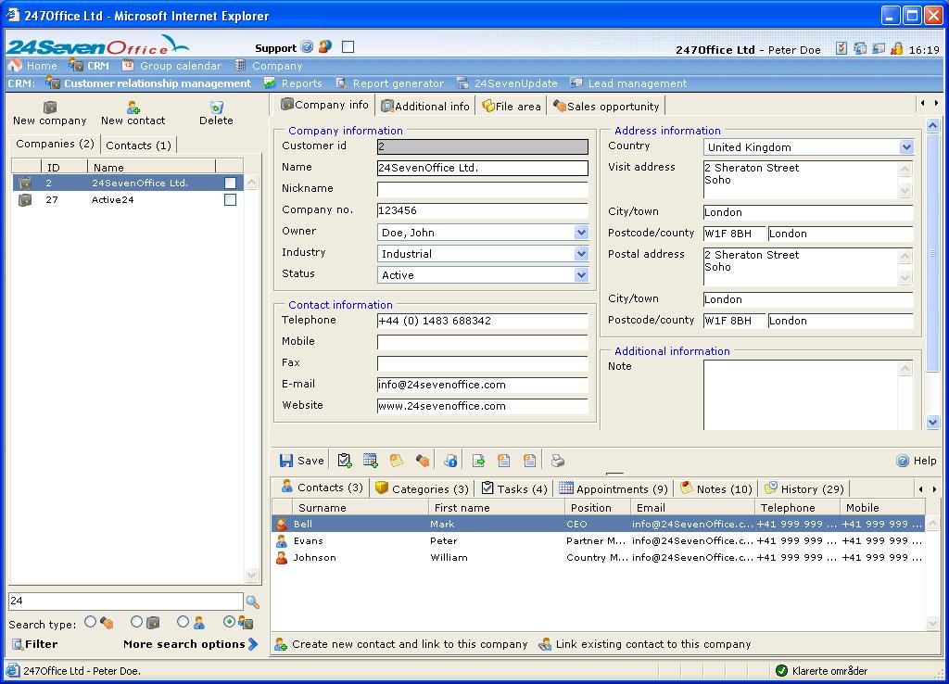Open the Status dropdown
The width and height of the screenshot is (949, 684).
click(x=580, y=275)
